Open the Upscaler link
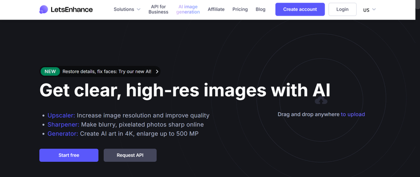Screen dimensions: 420x177 click(61, 116)
